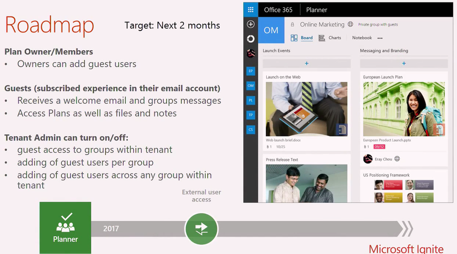Add a task to Launch Events bucket
This screenshot has width=457, height=254.
click(x=306, y=63)
